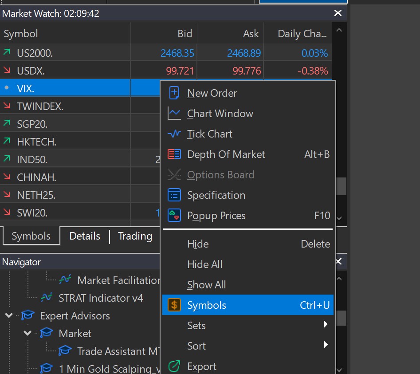Click the STRAT Indicator v4 icon

[x=47, y=297]
